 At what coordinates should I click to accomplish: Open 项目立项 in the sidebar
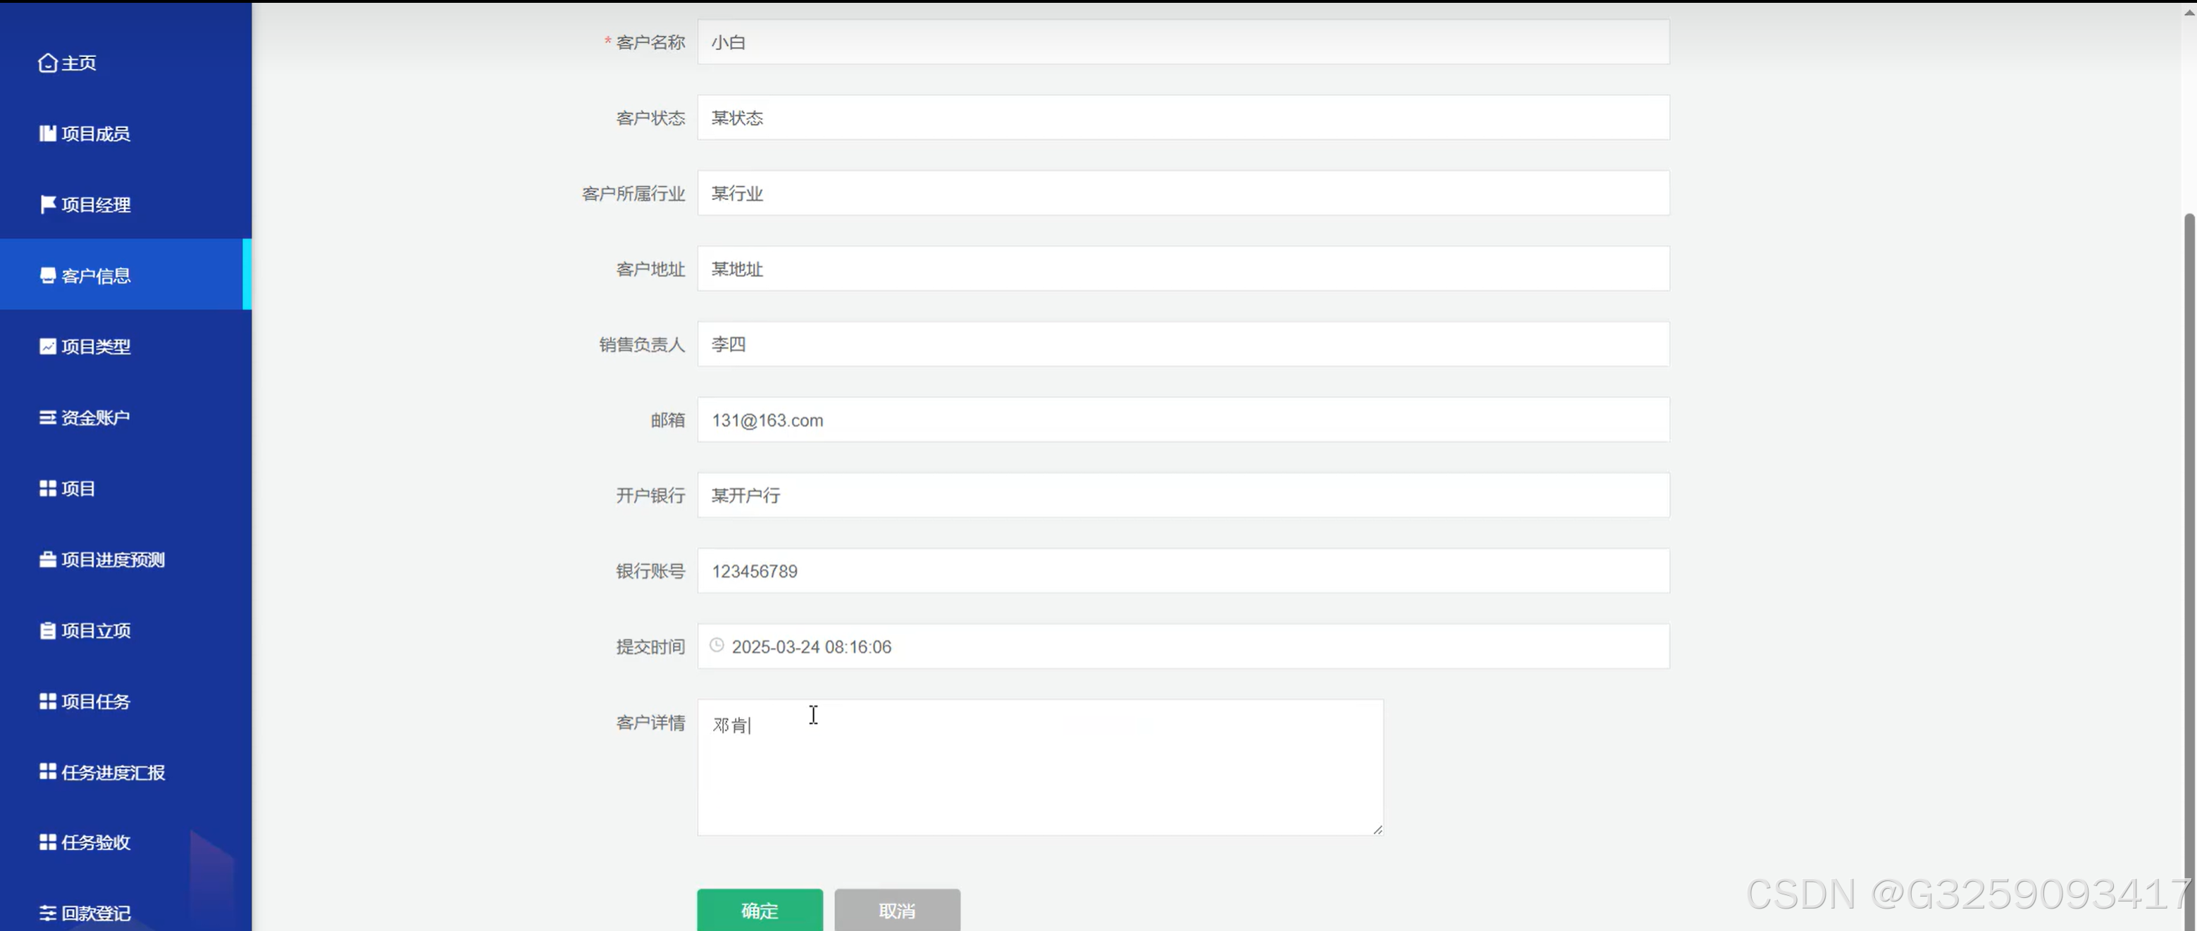[125, 630]
